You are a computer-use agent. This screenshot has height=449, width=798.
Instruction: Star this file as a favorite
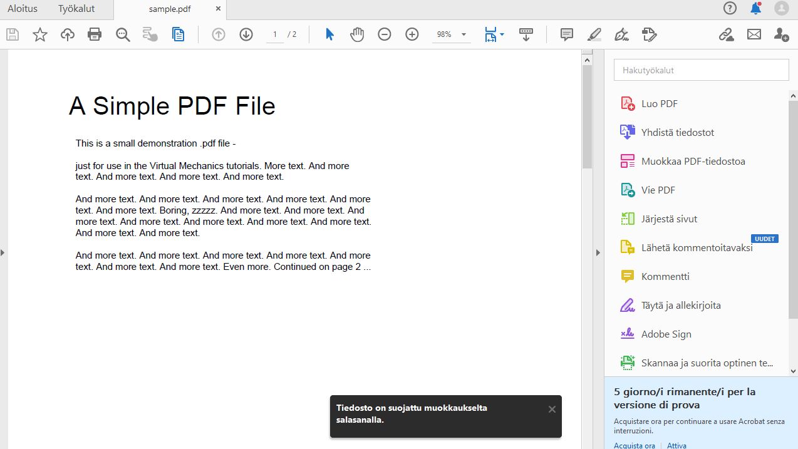[x=40, y=34]
